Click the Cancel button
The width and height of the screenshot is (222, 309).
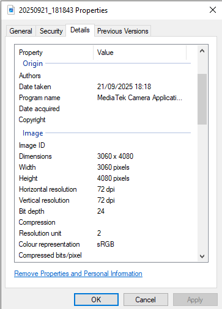click(146, 300)
